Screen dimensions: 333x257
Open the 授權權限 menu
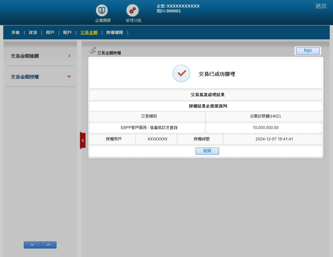115,33
